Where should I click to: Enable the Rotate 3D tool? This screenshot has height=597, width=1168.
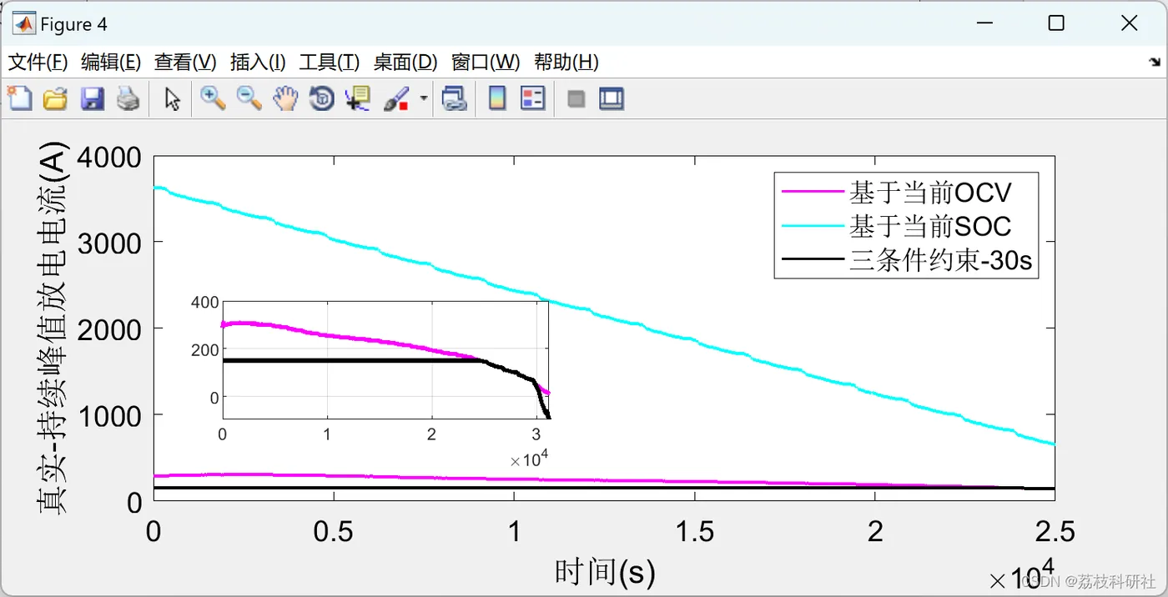(322, 99)
